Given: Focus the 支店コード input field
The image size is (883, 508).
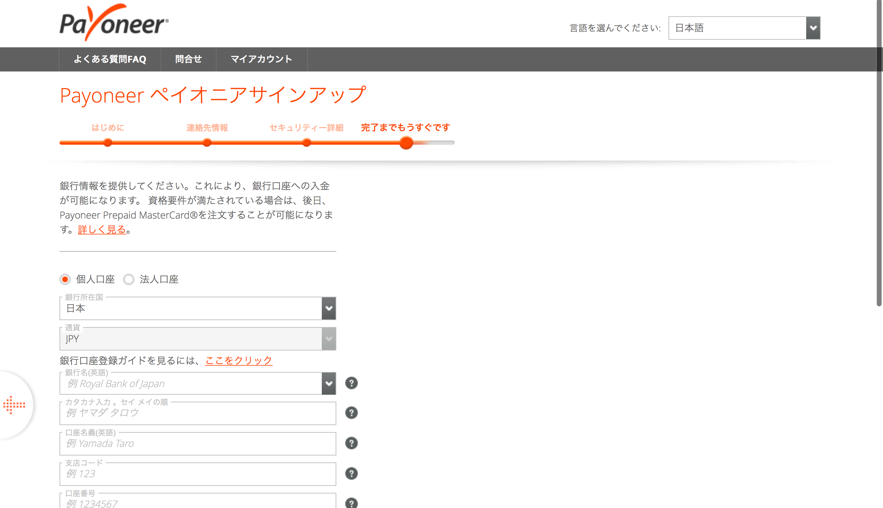Looking at the screenshot, I should pyautogui.click(x=198, y=474).
